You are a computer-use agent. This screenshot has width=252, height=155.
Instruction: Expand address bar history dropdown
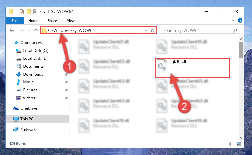coord(146,31)
